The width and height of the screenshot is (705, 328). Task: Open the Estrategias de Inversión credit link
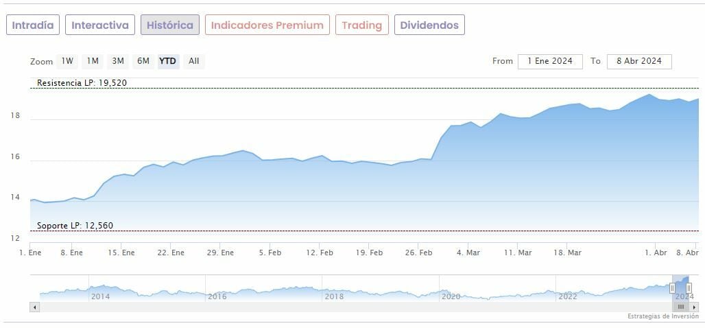(x=662, y=316)
